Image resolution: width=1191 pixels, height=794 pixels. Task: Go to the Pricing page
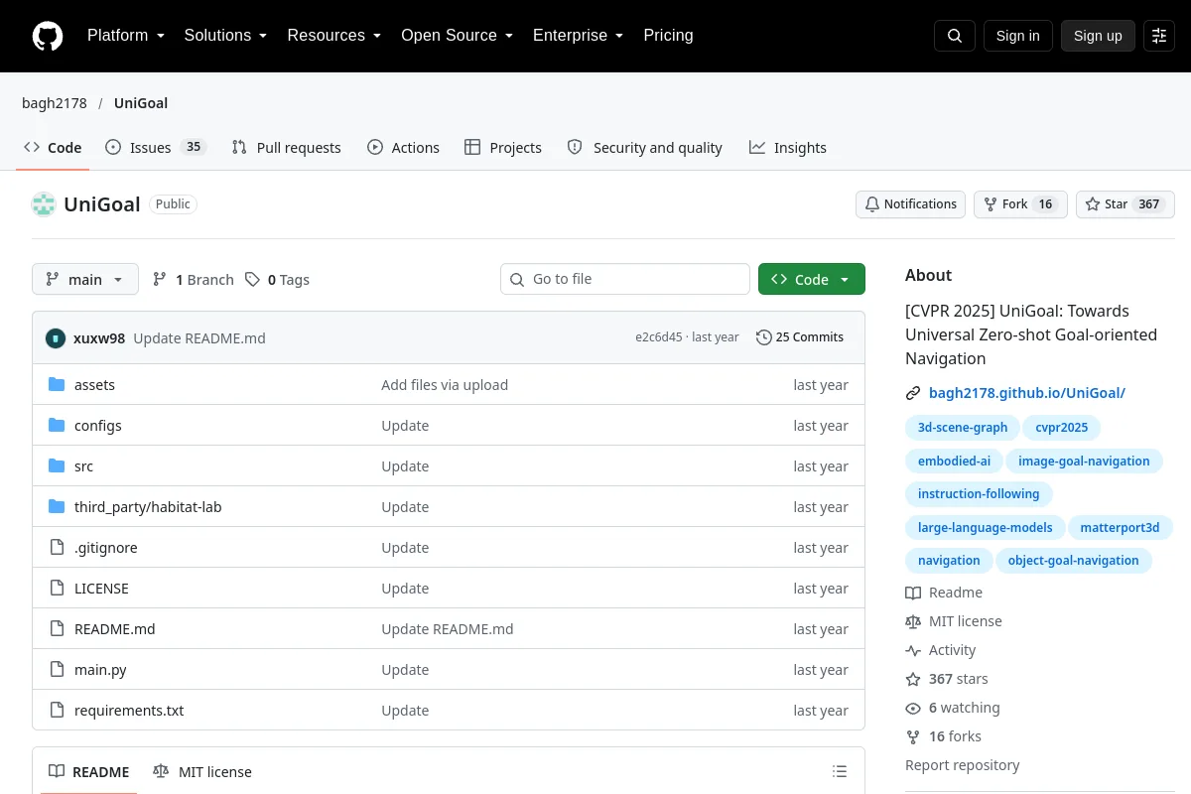[x=669, y=36]
